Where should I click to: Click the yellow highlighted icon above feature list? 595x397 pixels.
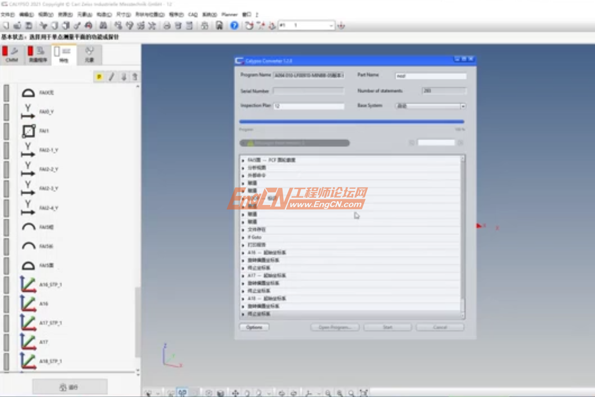tap(99, 77)
